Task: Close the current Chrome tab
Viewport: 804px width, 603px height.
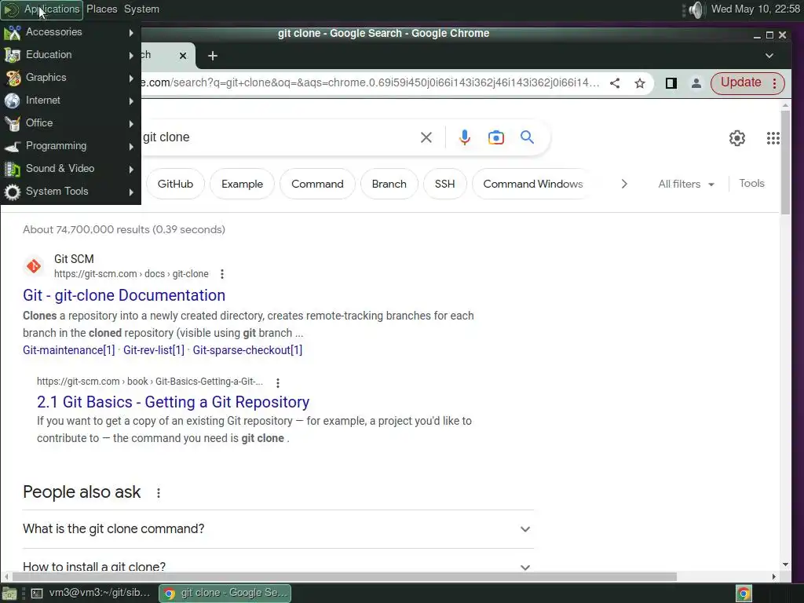Action: [182, 56]
